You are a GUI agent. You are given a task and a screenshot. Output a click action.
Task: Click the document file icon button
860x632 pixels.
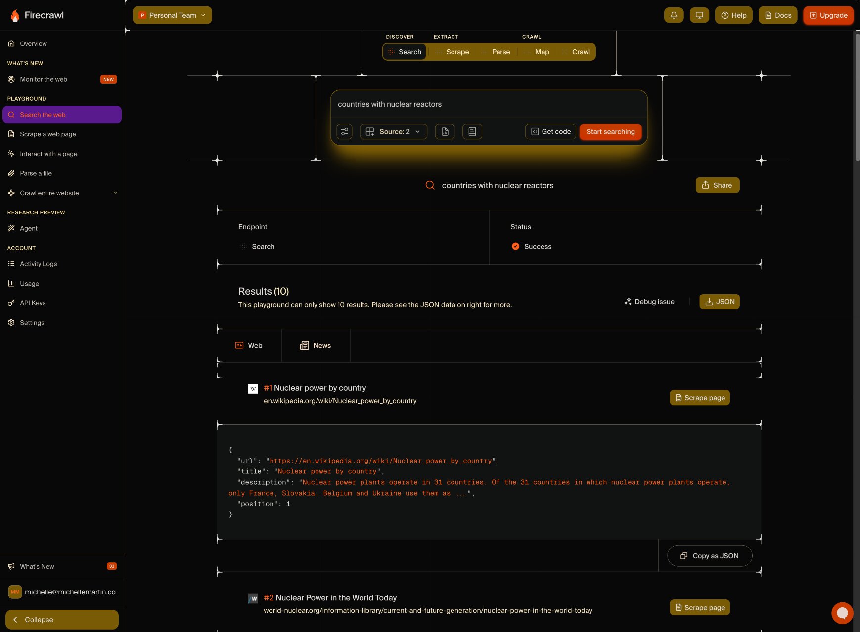coord(445,132)
